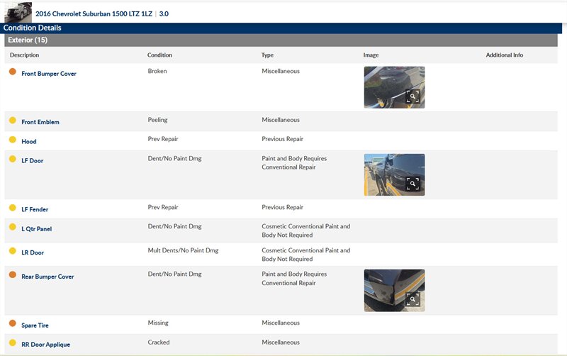The width and height of the screenshot is (567, 356).
Task: Open the LF Door description link
Action: [x=33, y=161]
